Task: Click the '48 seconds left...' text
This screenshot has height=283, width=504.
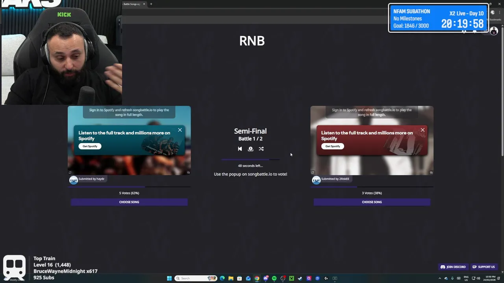Action: pyautogui.click(x=250, y=166)
